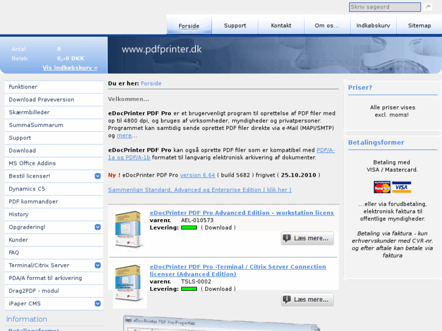The width and height of the screenshot is (442, 331).
Task: Open the Terminal / Citrix Server Connection licenser link
Action: pos(238,270)
